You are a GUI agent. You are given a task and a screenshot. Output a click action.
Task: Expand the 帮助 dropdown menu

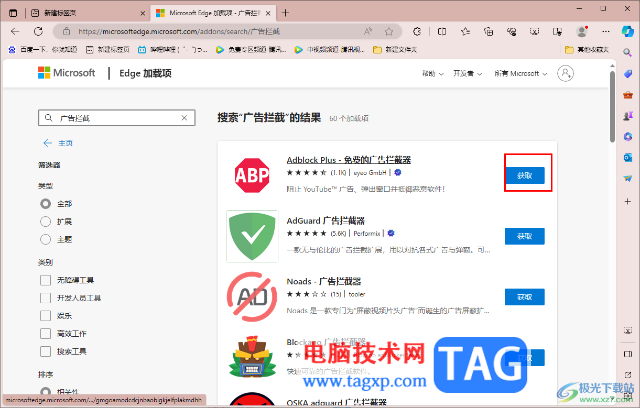click(x=432, y=74)
